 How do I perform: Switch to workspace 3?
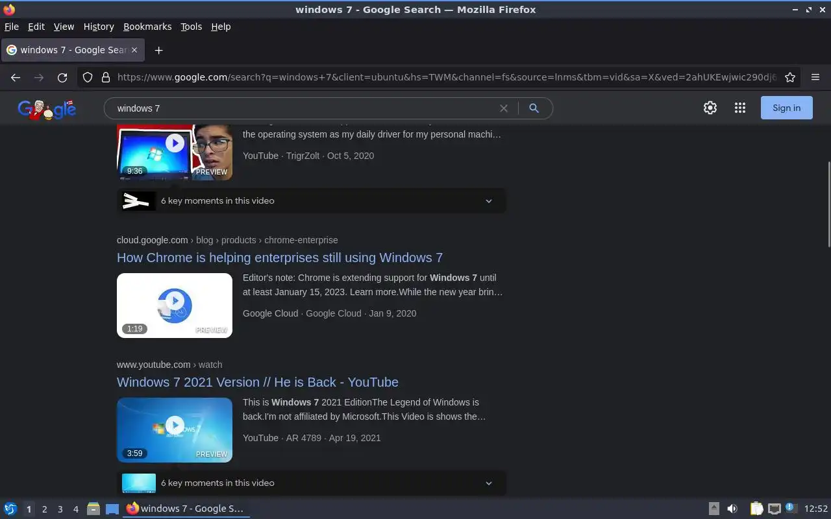[60, 509]
